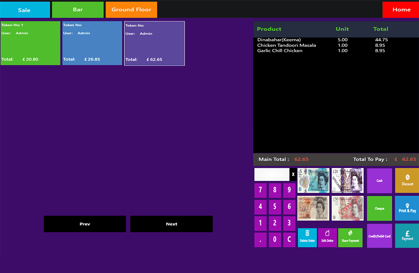Image resolution: width=419 pixels, height=273 pixels.
Task: Click the amount input field above the keypad
Action: tap(272, 174)
